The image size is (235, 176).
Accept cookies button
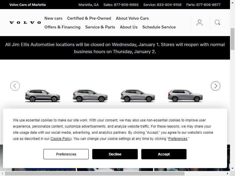(x=164, y=154)
